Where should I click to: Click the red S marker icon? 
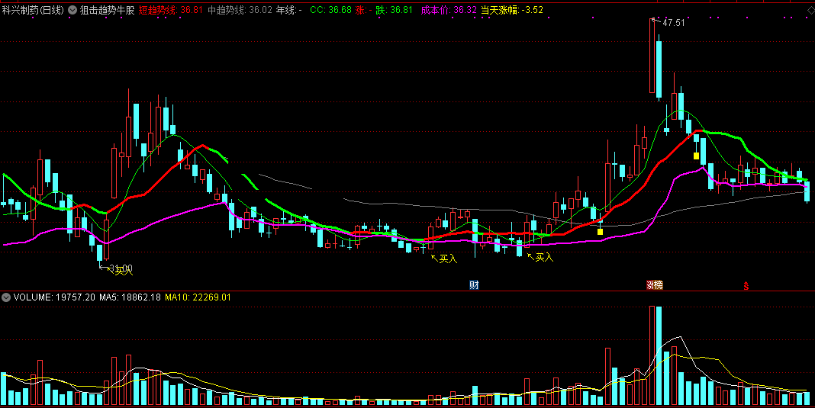pos(746,285)
